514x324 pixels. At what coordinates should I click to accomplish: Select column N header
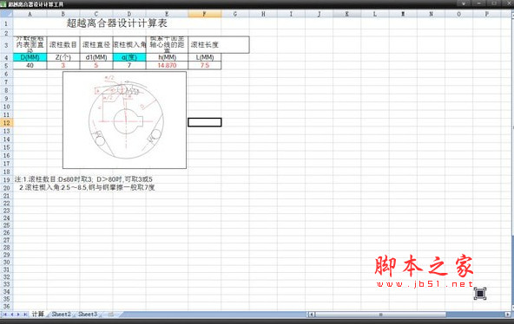click(431, 14)
